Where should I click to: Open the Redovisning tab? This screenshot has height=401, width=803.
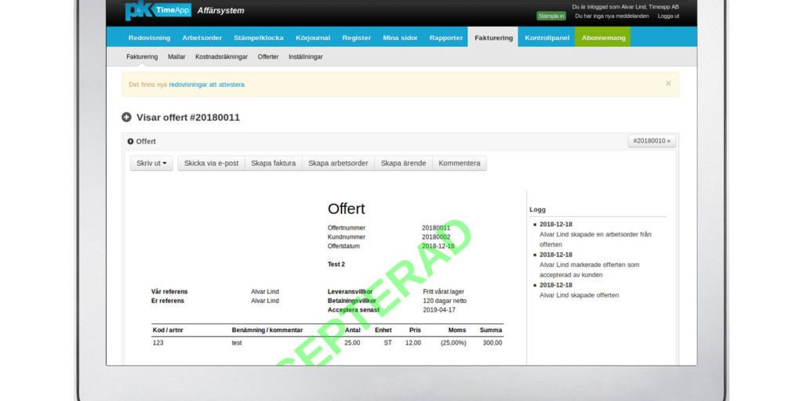(149, 38)
